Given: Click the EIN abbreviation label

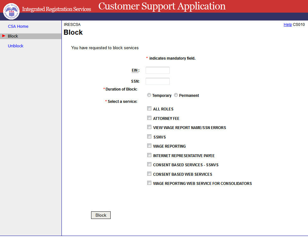Looking at the screenshot, I should [135, 70].
